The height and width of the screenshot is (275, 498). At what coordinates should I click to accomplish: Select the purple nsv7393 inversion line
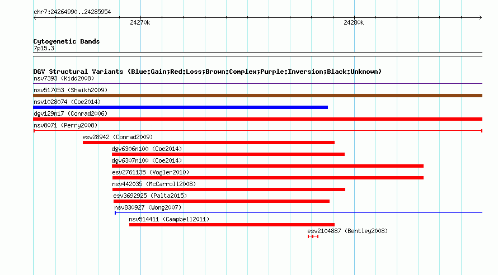pos(257,84)
